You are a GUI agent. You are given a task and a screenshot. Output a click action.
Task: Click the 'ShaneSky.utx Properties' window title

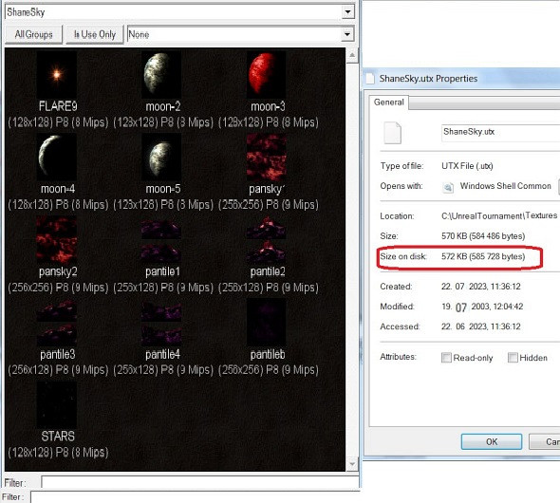pos(428,79)
